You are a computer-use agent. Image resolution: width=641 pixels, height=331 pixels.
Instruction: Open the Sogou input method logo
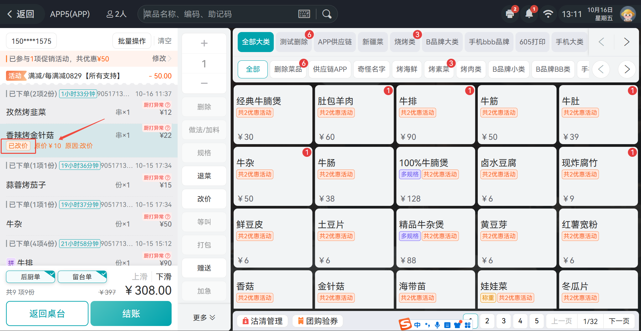[x=405, y=324]
